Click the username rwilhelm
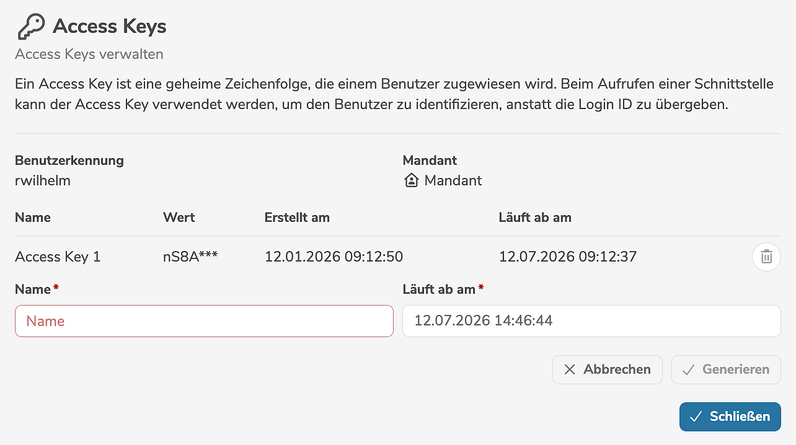This screenshot has height=445, width=796. 43,180
